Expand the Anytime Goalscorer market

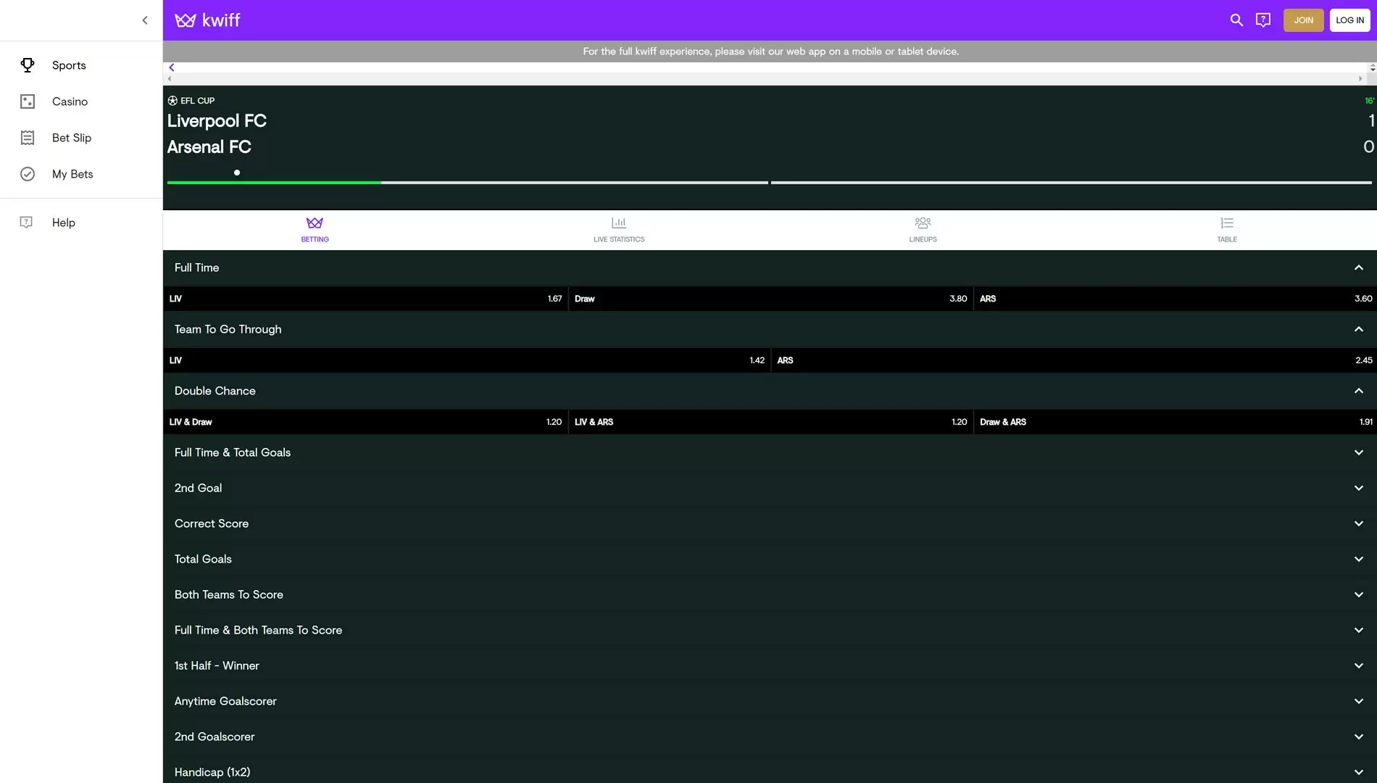[x=770, y=701]
